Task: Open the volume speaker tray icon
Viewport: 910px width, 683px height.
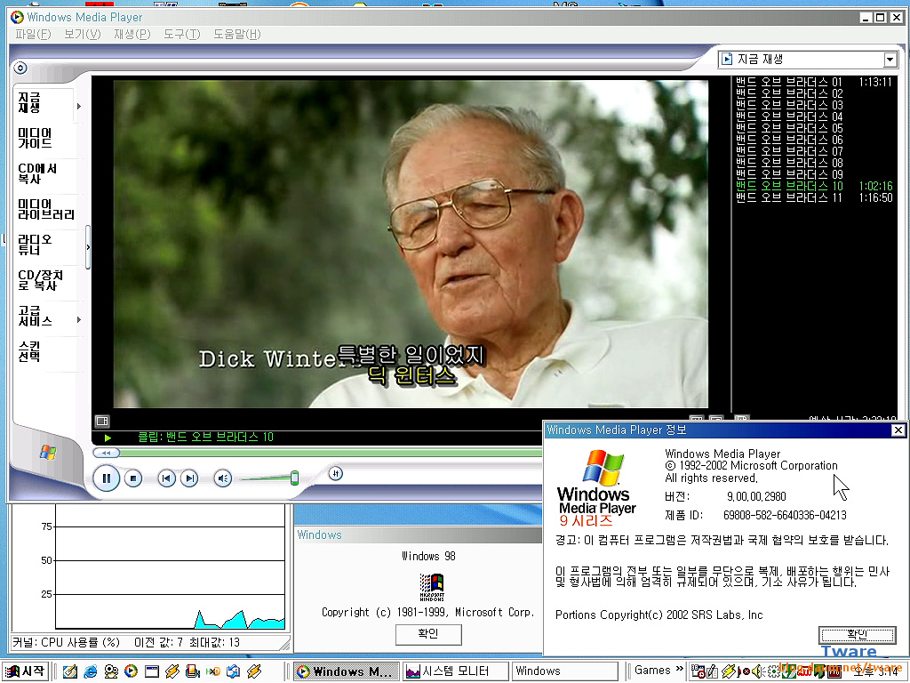Action: [759, 671]
